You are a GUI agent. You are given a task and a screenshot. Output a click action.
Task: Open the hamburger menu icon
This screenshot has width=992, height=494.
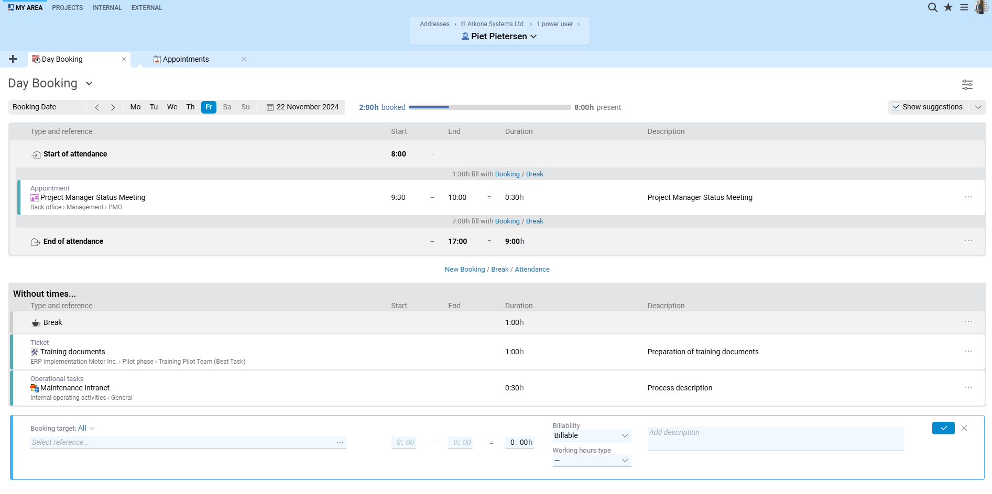click(x=964, y=7)
